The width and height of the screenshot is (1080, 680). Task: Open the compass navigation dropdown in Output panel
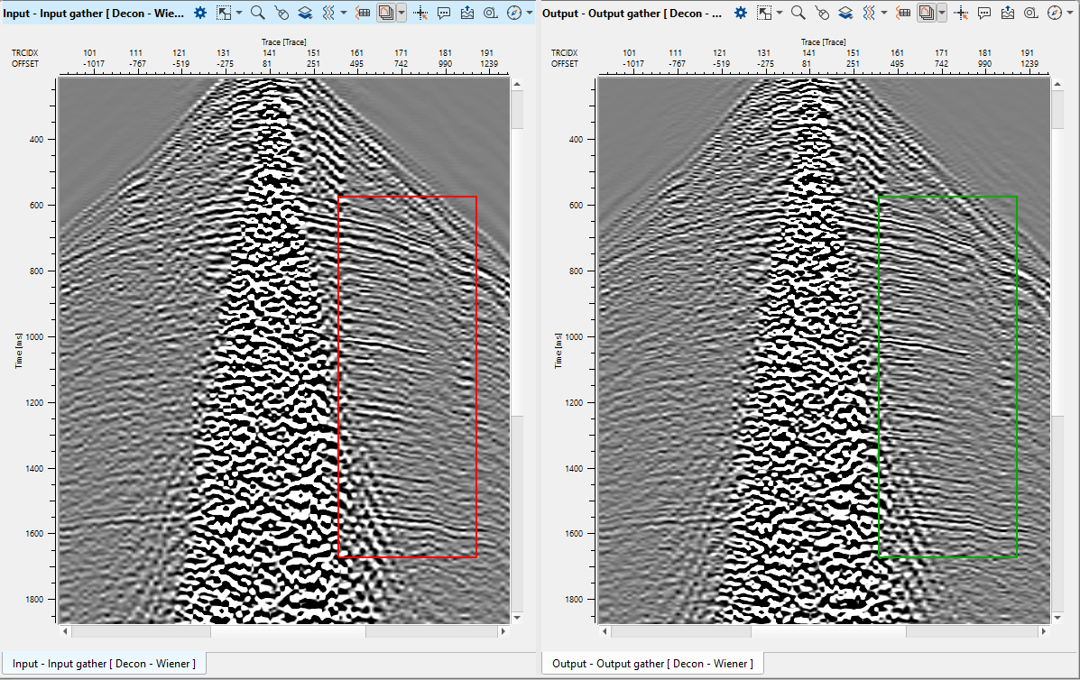pos(1068,13)
